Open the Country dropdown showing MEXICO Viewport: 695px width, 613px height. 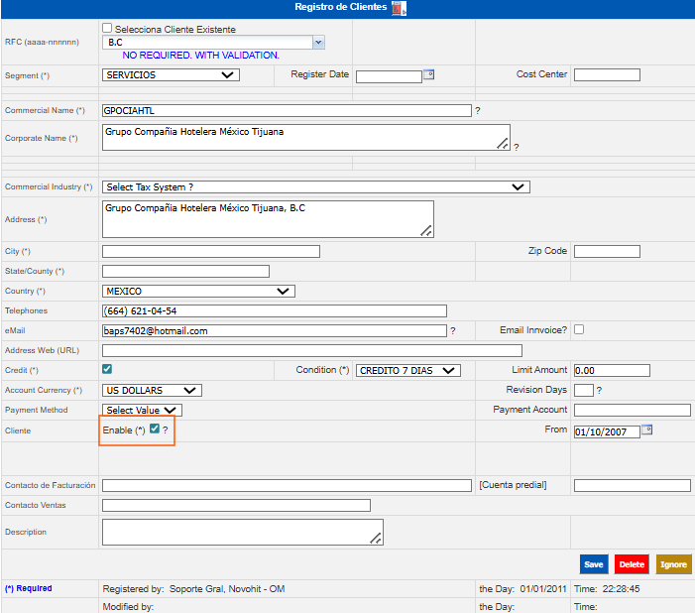[198, 292]
